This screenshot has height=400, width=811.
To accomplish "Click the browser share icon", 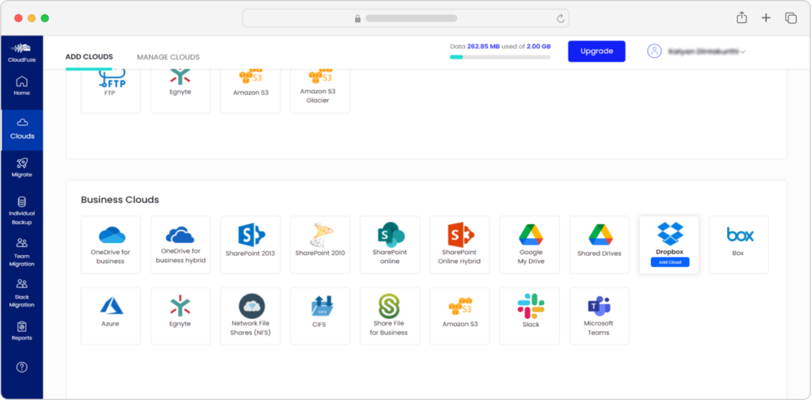I will pos(741,17).
